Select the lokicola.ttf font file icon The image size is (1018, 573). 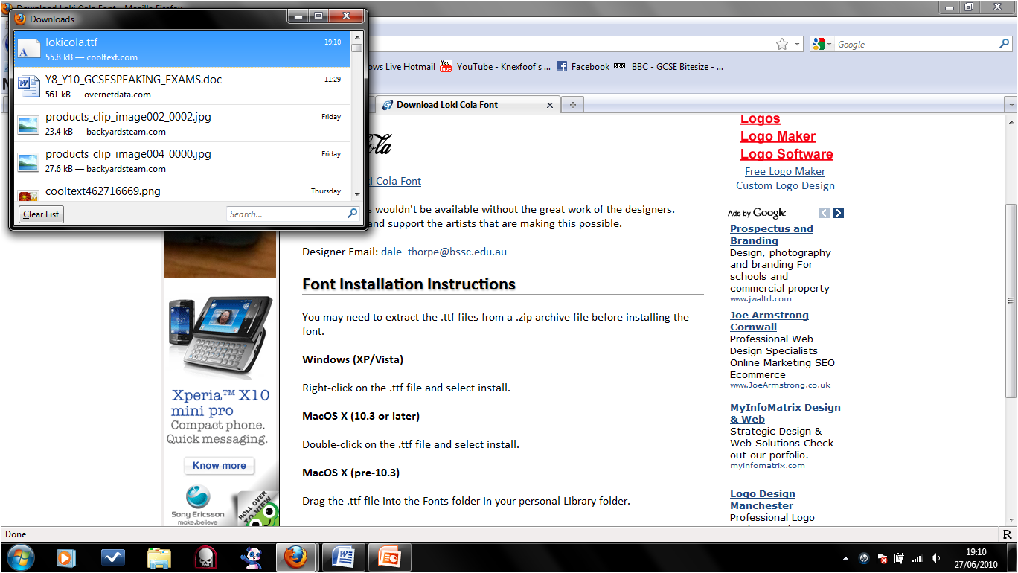(28, 49)
